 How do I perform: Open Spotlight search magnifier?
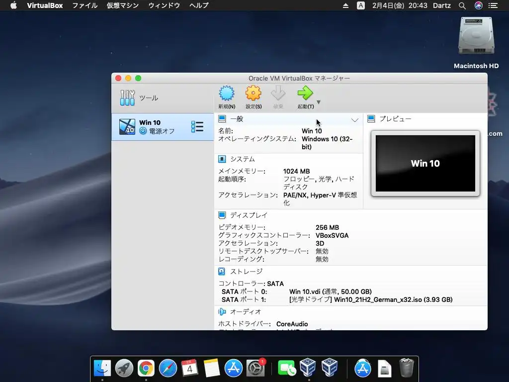(x=462, y=5)
